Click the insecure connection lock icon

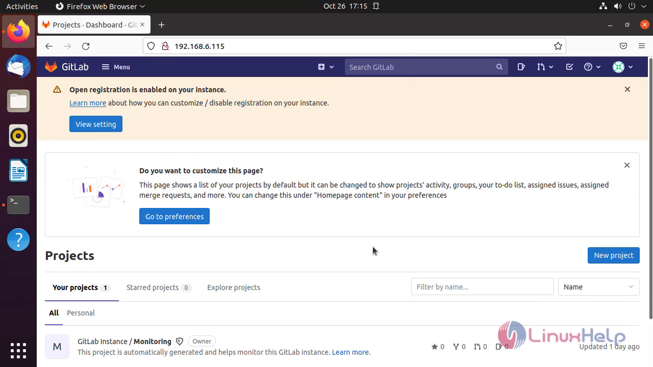pyautogui.click(x=165, y=46)
